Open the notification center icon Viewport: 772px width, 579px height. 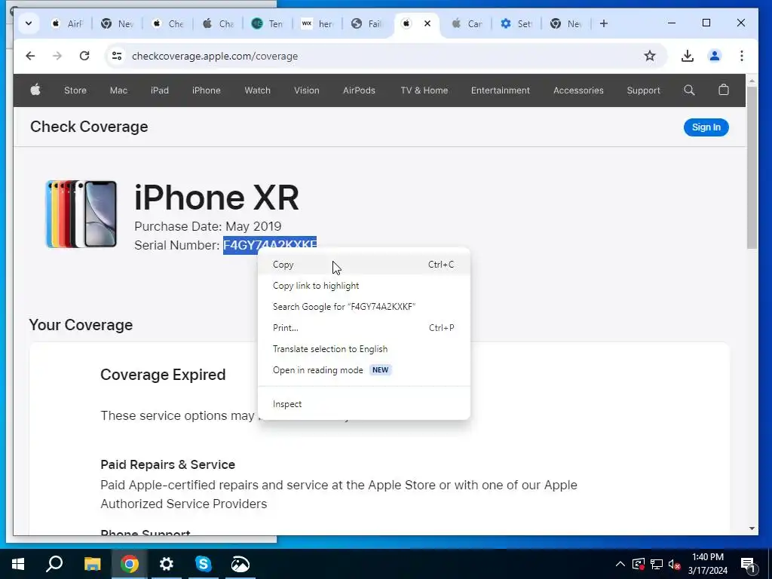pyautogui.click(x=748, y=565)
